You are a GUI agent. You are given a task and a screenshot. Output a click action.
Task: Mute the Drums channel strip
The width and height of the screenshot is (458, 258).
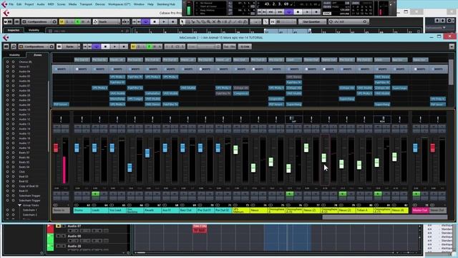click(x=78, y=127)
